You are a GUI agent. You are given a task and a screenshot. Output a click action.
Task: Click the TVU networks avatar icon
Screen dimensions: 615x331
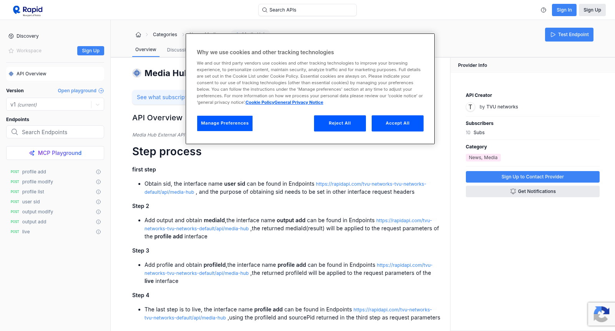click(x=470, y=107)
